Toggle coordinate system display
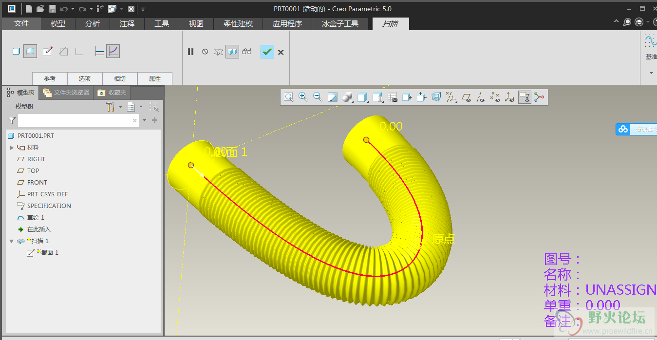657x340 pixels. pos(509,97)
